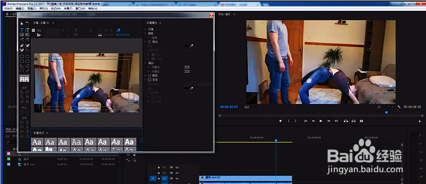The height and width of the screenshot is (184, 426).
Task: Enable the 阴影 (Shadow) checkbox
Action: [150, 76]
